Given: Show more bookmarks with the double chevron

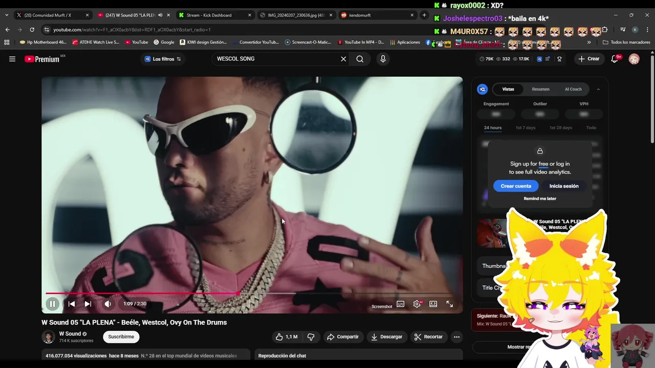Looking at the screenshot, I should [589, 42].
